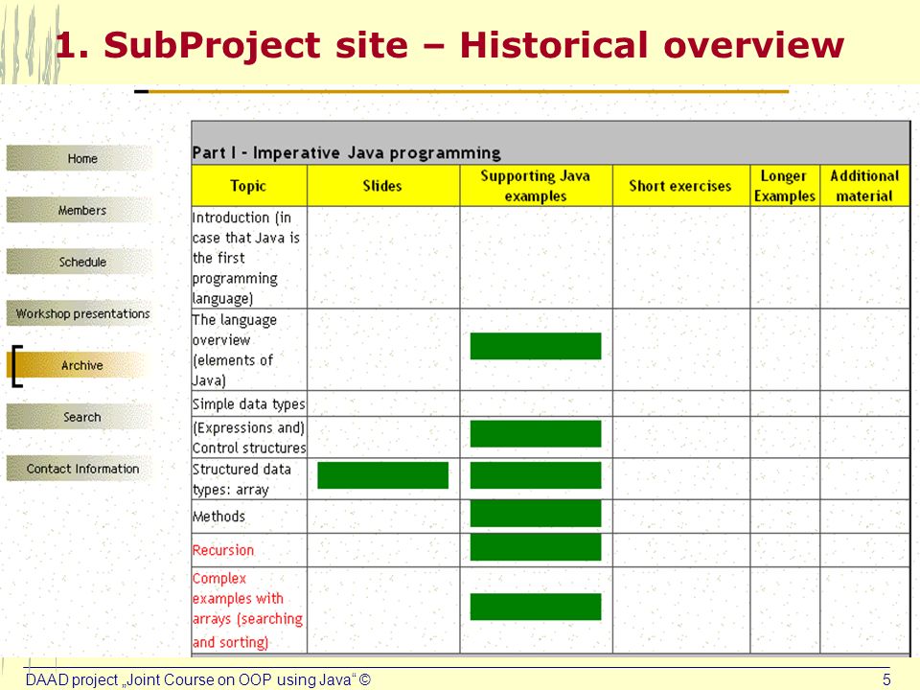The image size is (920, 690).
Task: Open Contact Information page
Action: (x=80, y=469)
